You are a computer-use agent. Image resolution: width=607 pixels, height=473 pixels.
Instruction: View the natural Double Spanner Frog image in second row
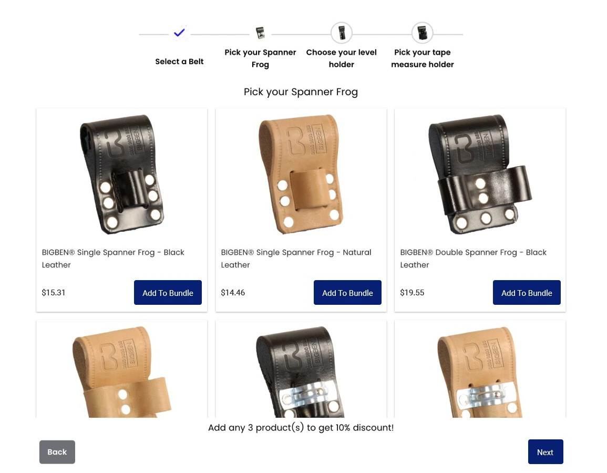121,372
